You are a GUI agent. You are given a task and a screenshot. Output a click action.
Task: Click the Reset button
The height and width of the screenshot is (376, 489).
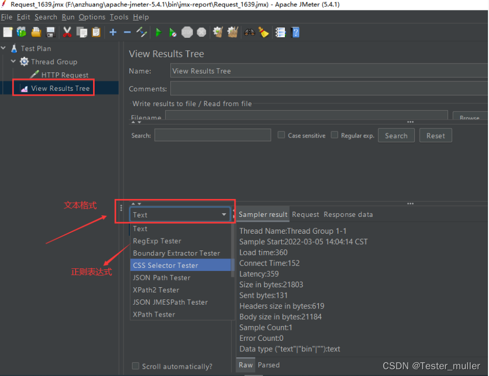coord(435,135)
